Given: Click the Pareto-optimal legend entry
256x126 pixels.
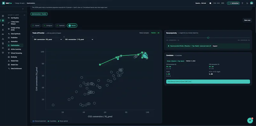Looking at the screenshot, I should click(x=63, y=121).
